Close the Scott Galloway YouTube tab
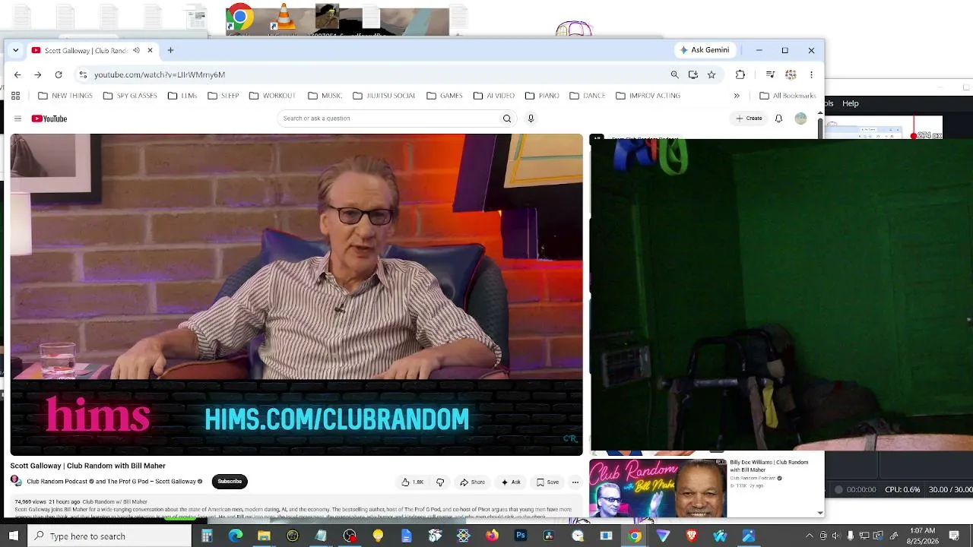 pyautogui.click(x=150, y=50)
